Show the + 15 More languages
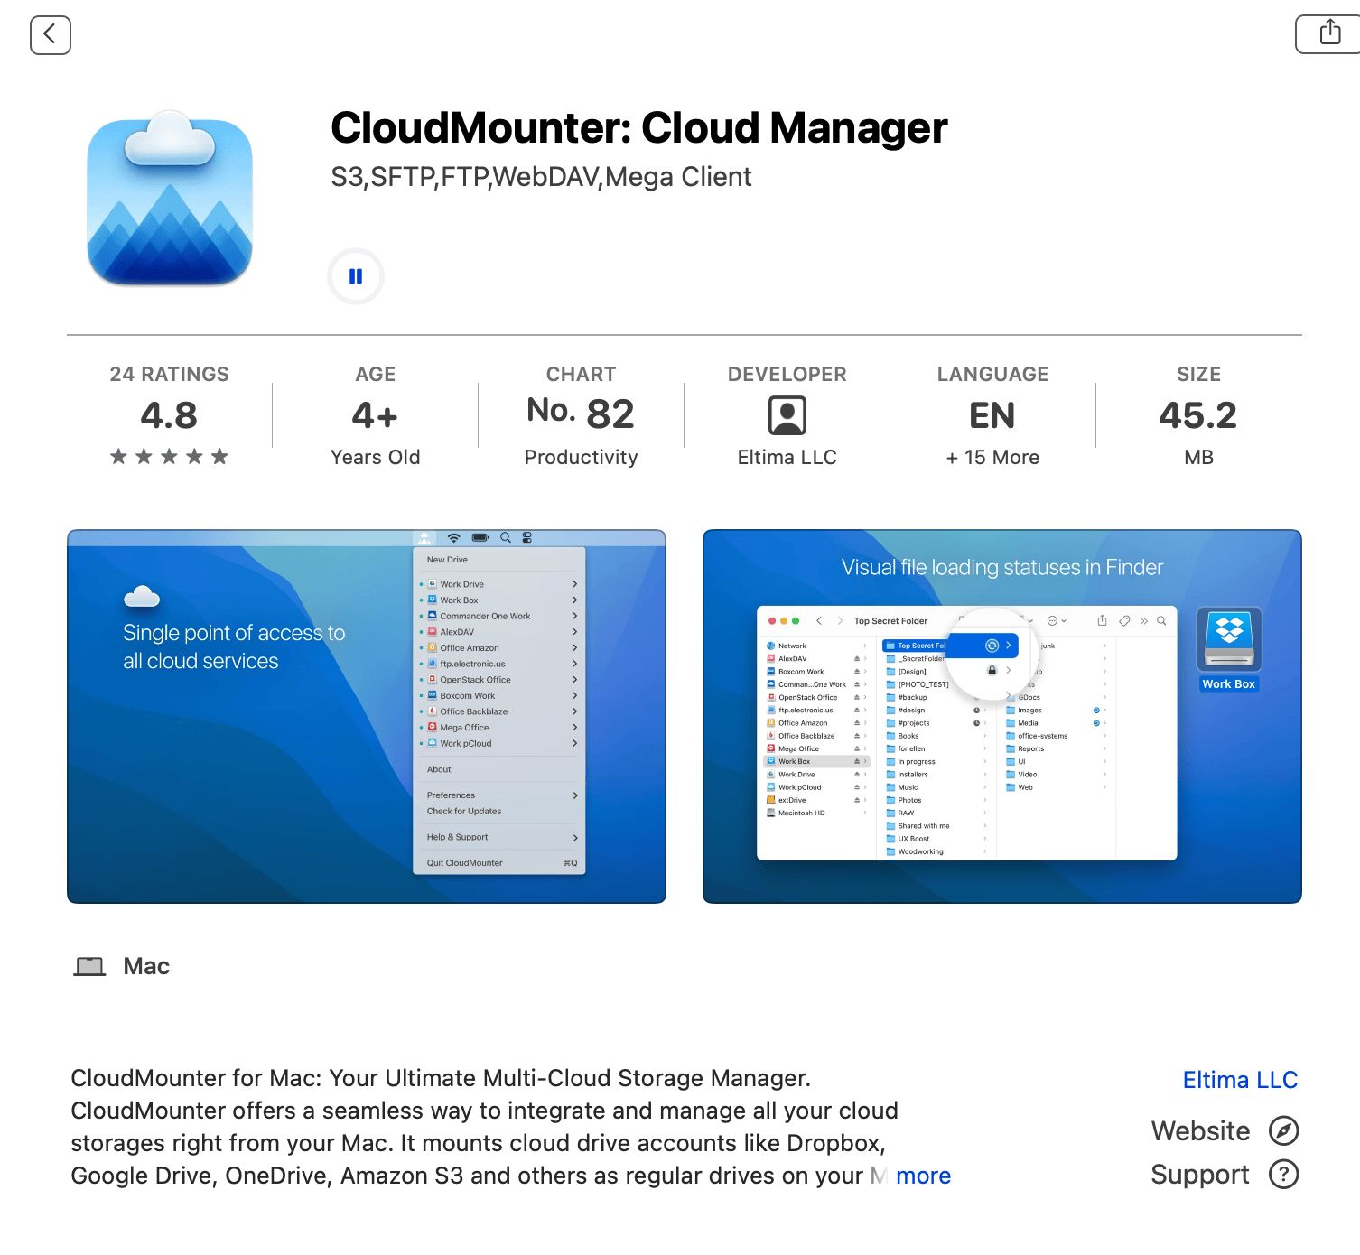Viewport: 1360px width, 1255px height. pos(992,457)
